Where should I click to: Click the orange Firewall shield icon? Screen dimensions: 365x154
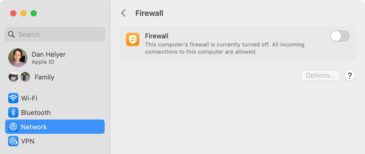[132, 39]
